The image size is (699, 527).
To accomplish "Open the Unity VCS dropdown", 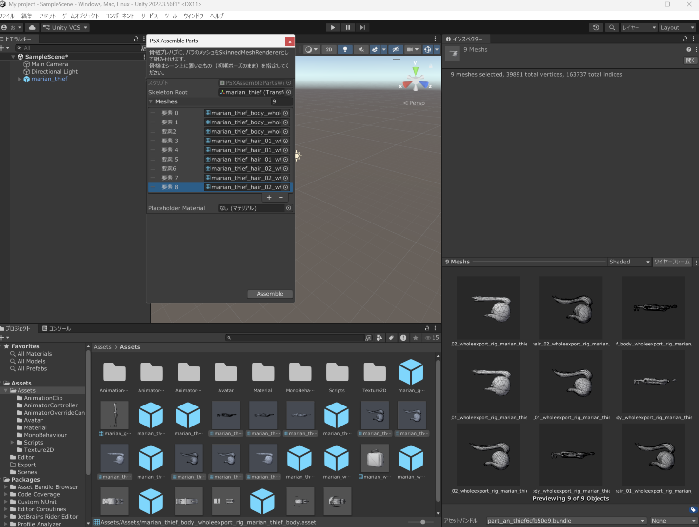I will [x=65, y=28].
